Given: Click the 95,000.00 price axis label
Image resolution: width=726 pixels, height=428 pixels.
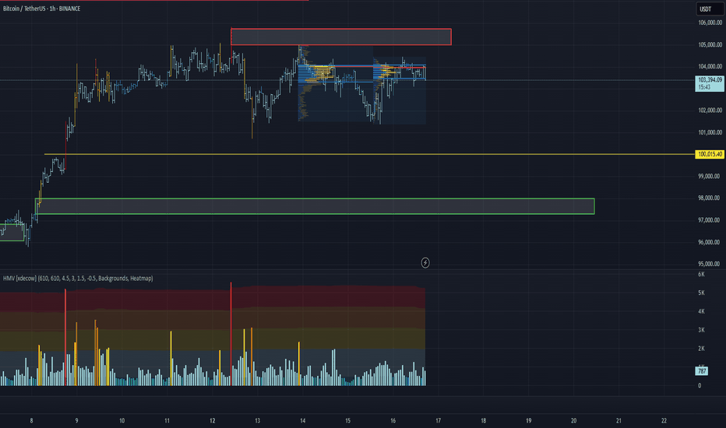Looking at the screenshot, I should click(709, 265).
